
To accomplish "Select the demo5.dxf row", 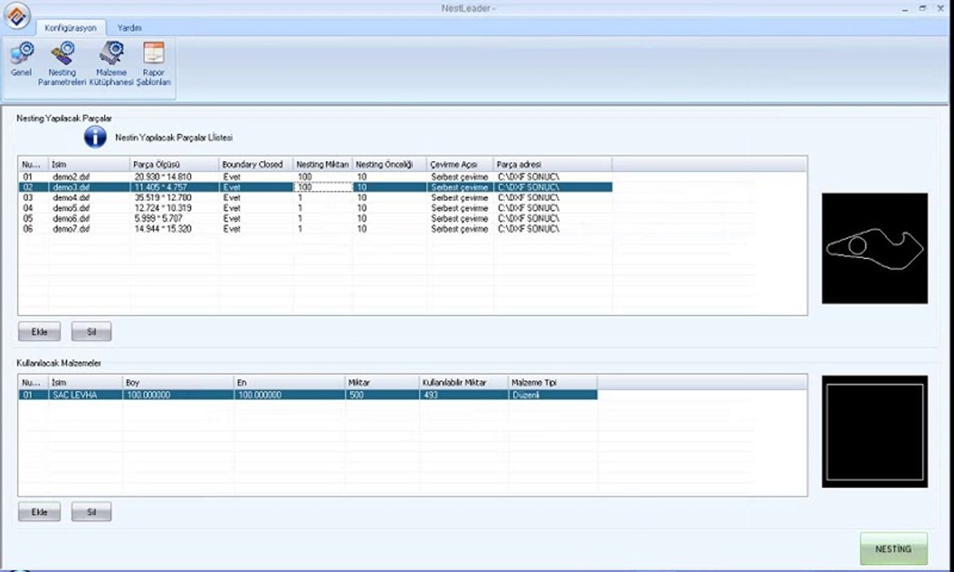I will [x=315, y=207].
